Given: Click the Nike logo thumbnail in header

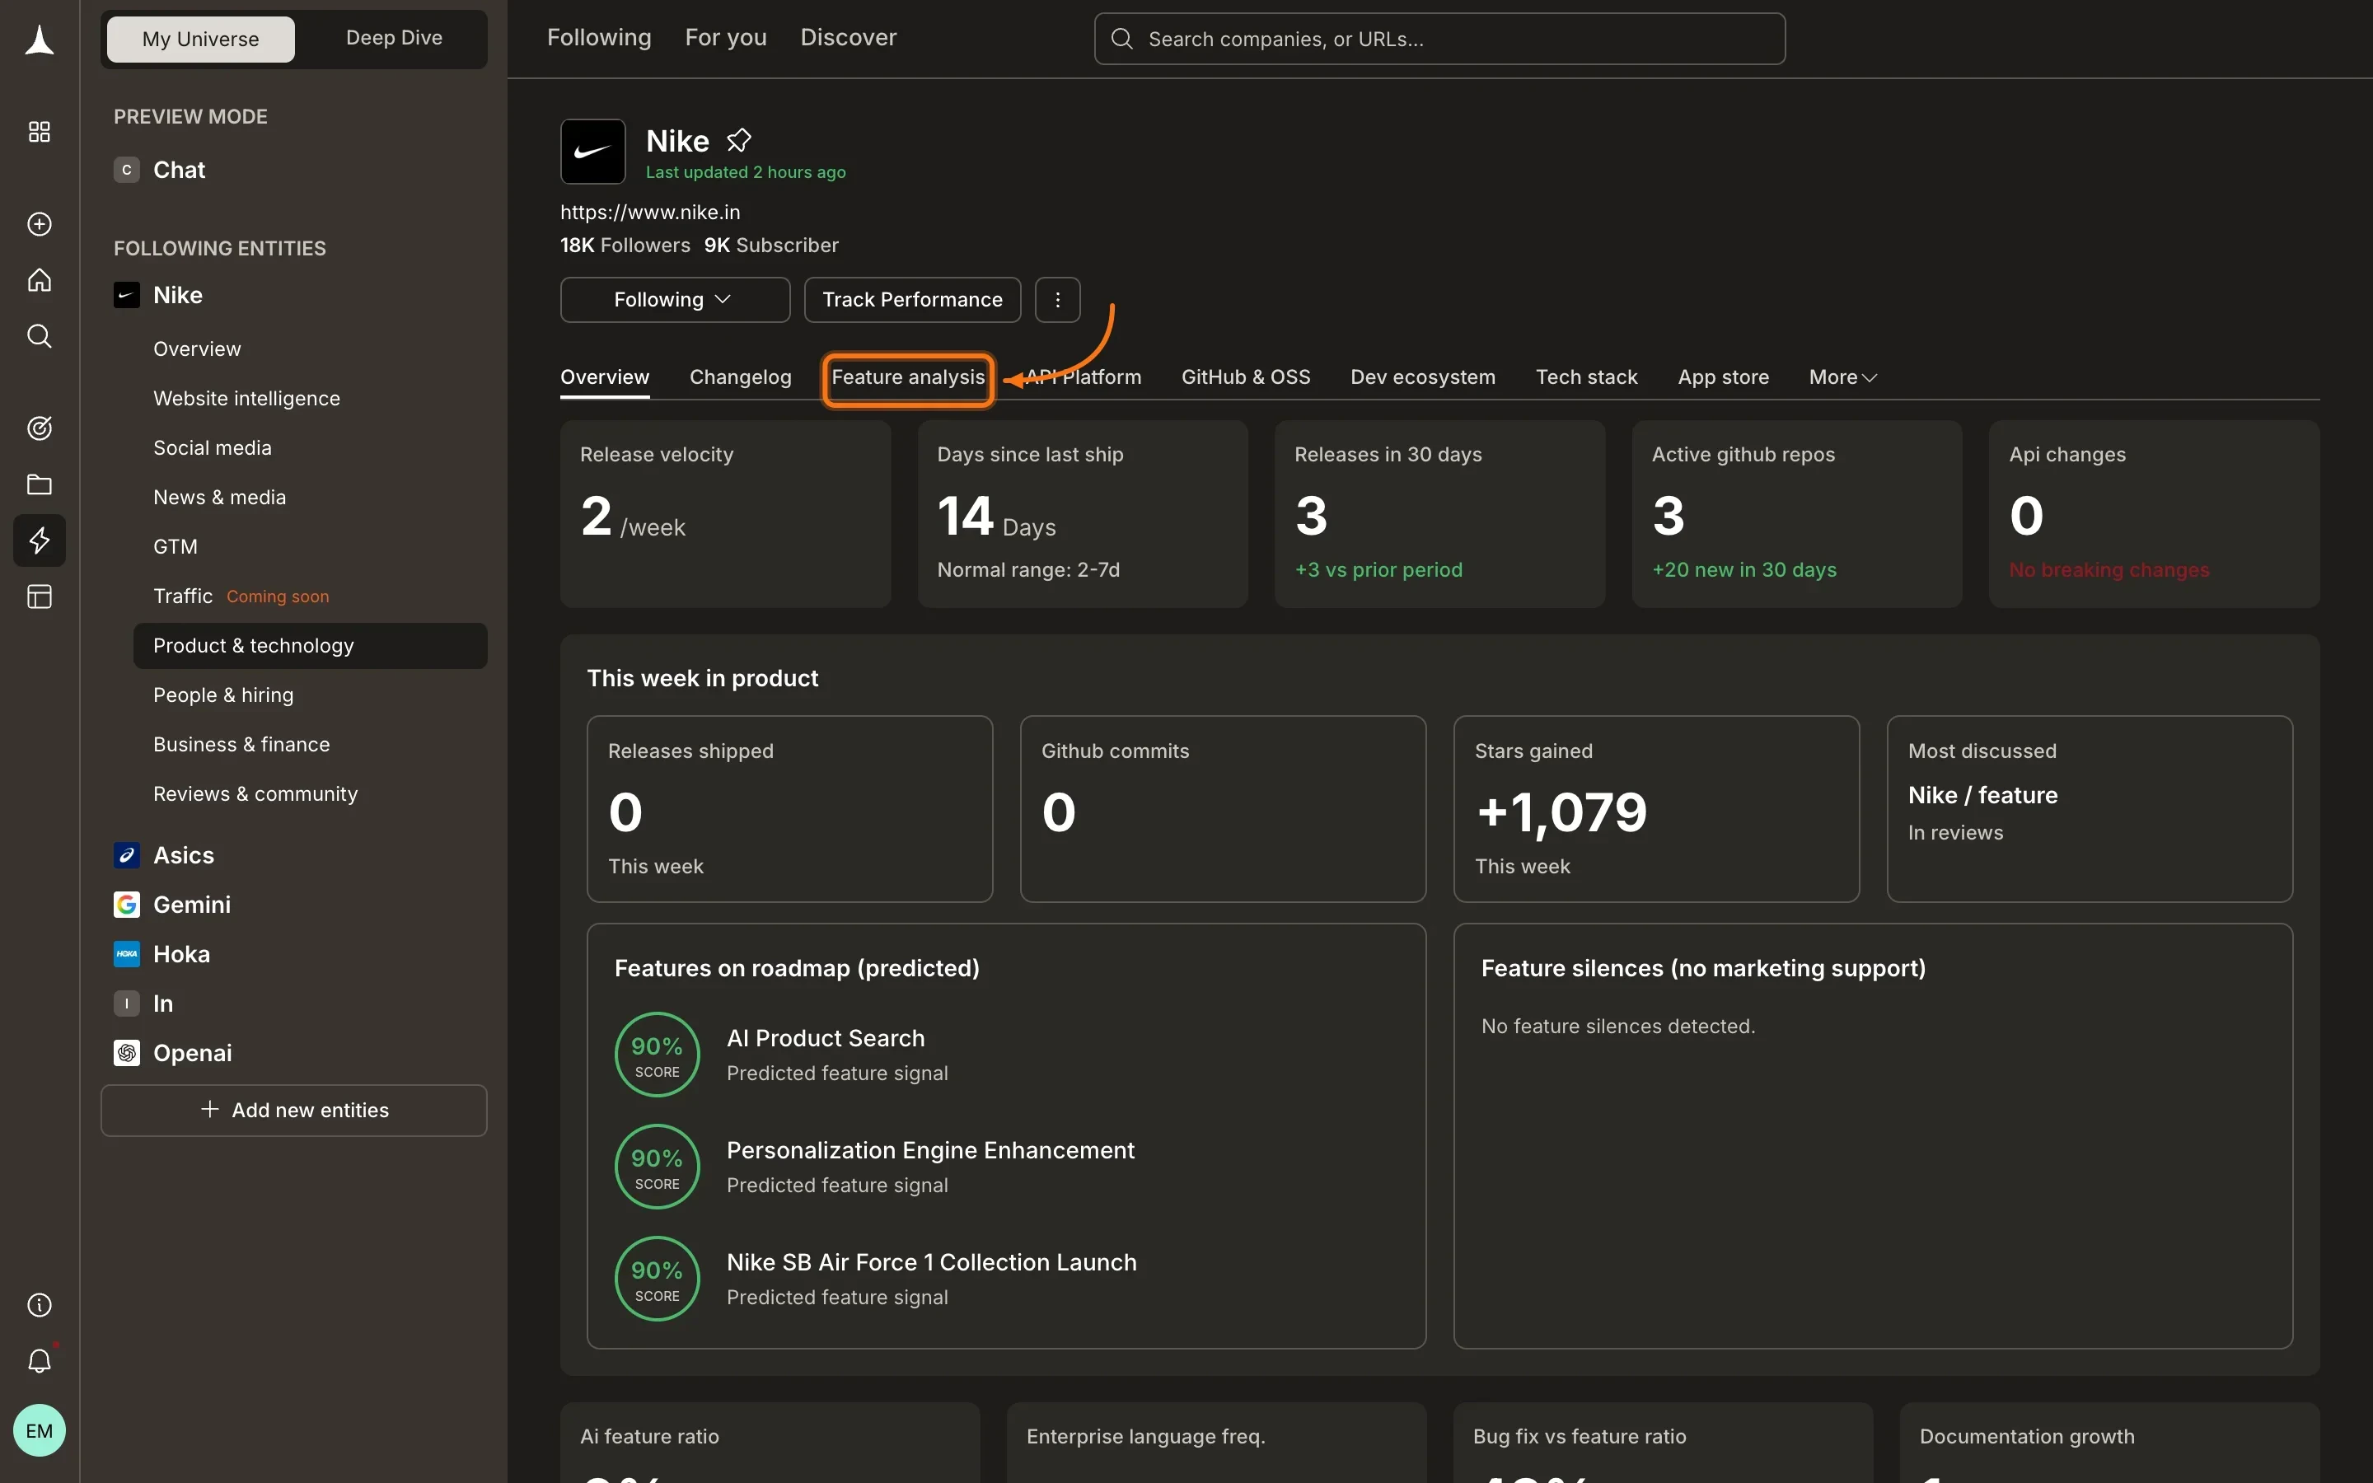Looking at the screenshot, I should 593,152.
